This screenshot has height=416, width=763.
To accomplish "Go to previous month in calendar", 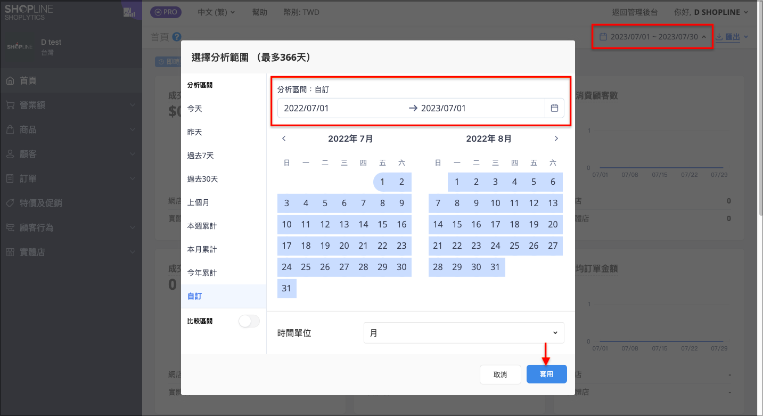I will [284, 138].
